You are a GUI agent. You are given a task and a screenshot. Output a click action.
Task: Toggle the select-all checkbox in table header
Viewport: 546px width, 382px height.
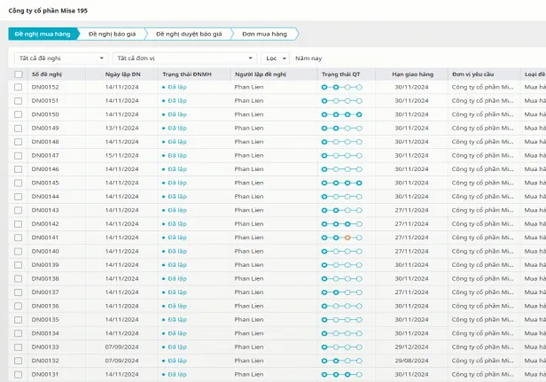pyautogui.click(x=18, y=74)
